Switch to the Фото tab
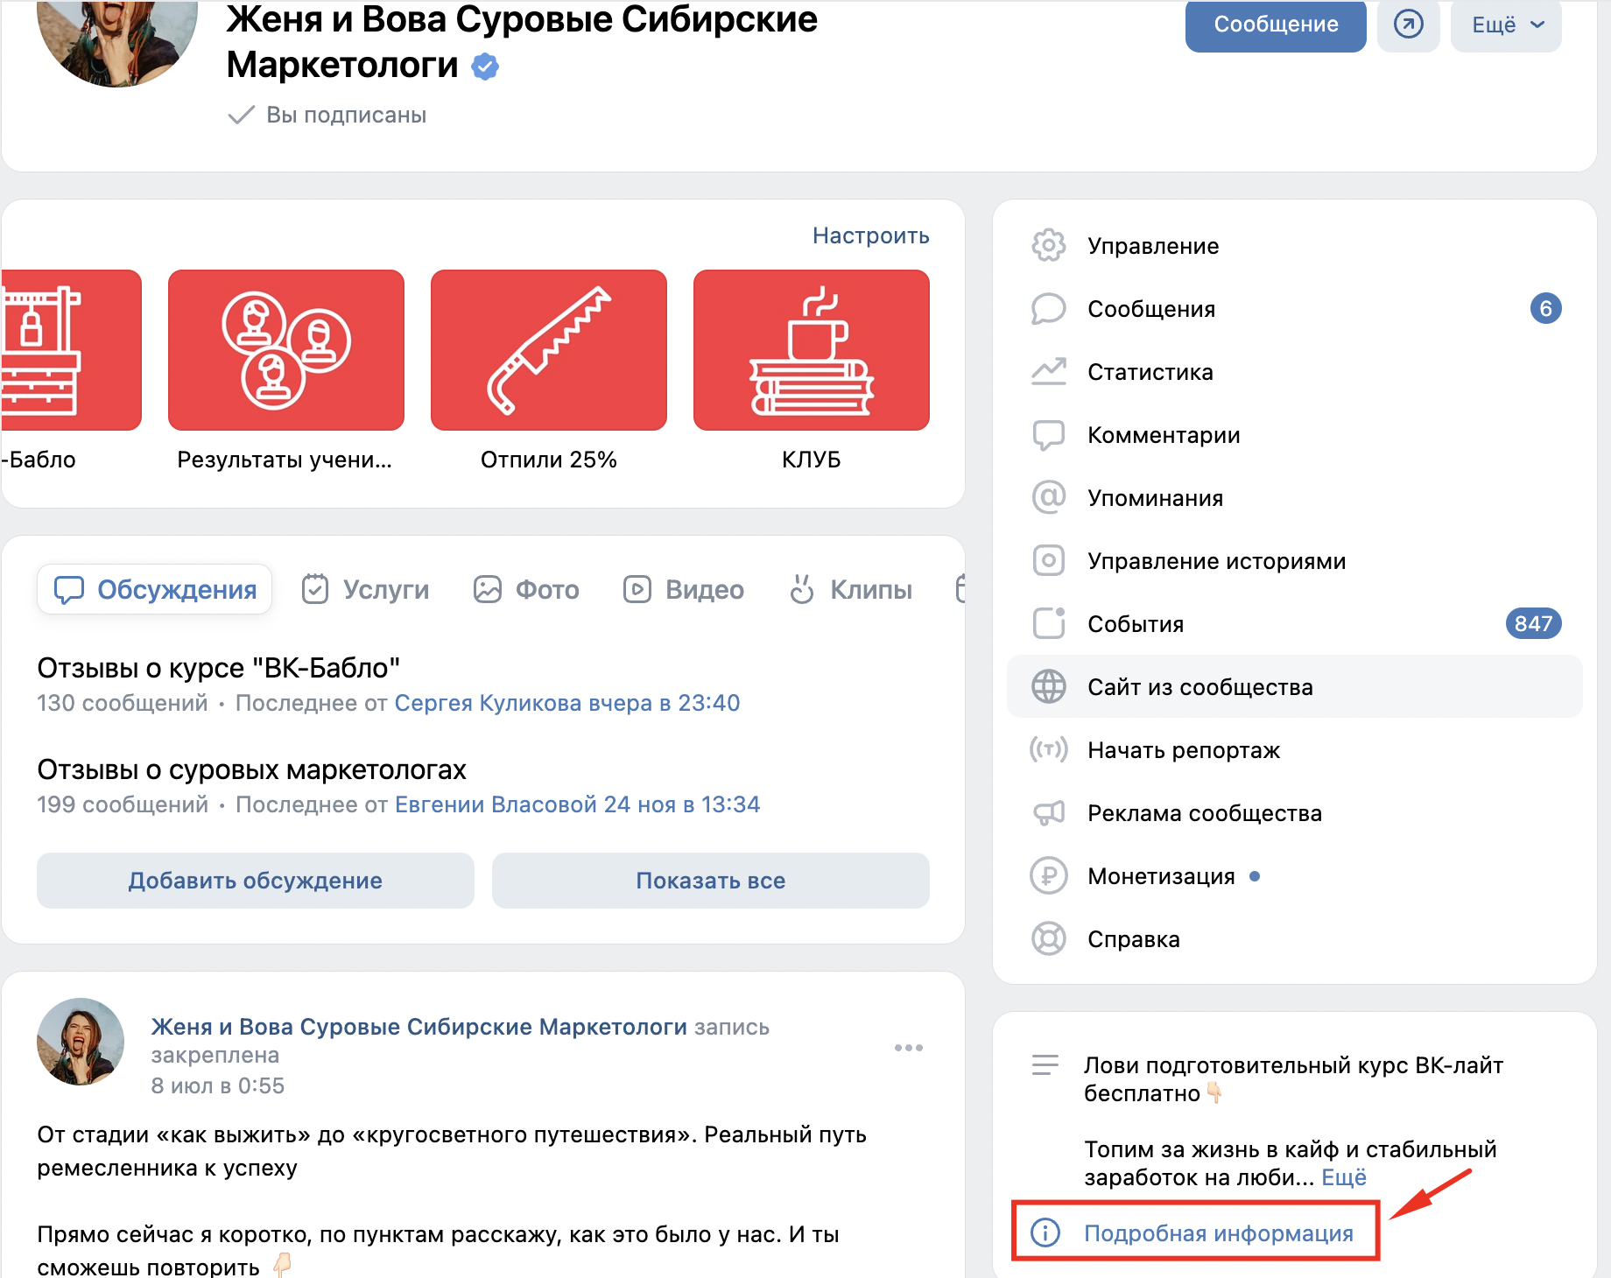 (526, 589)
